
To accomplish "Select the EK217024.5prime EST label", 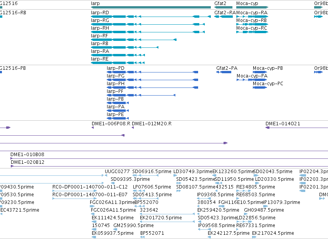I will [273, 233].
